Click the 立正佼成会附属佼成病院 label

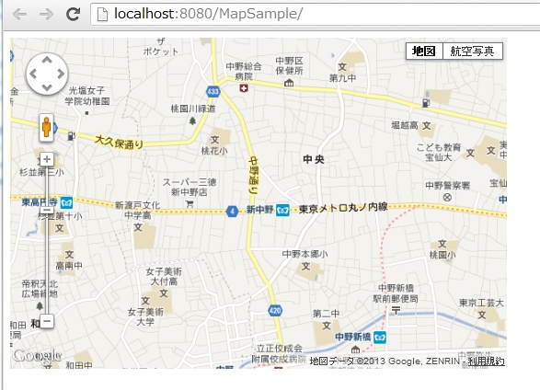280,354
